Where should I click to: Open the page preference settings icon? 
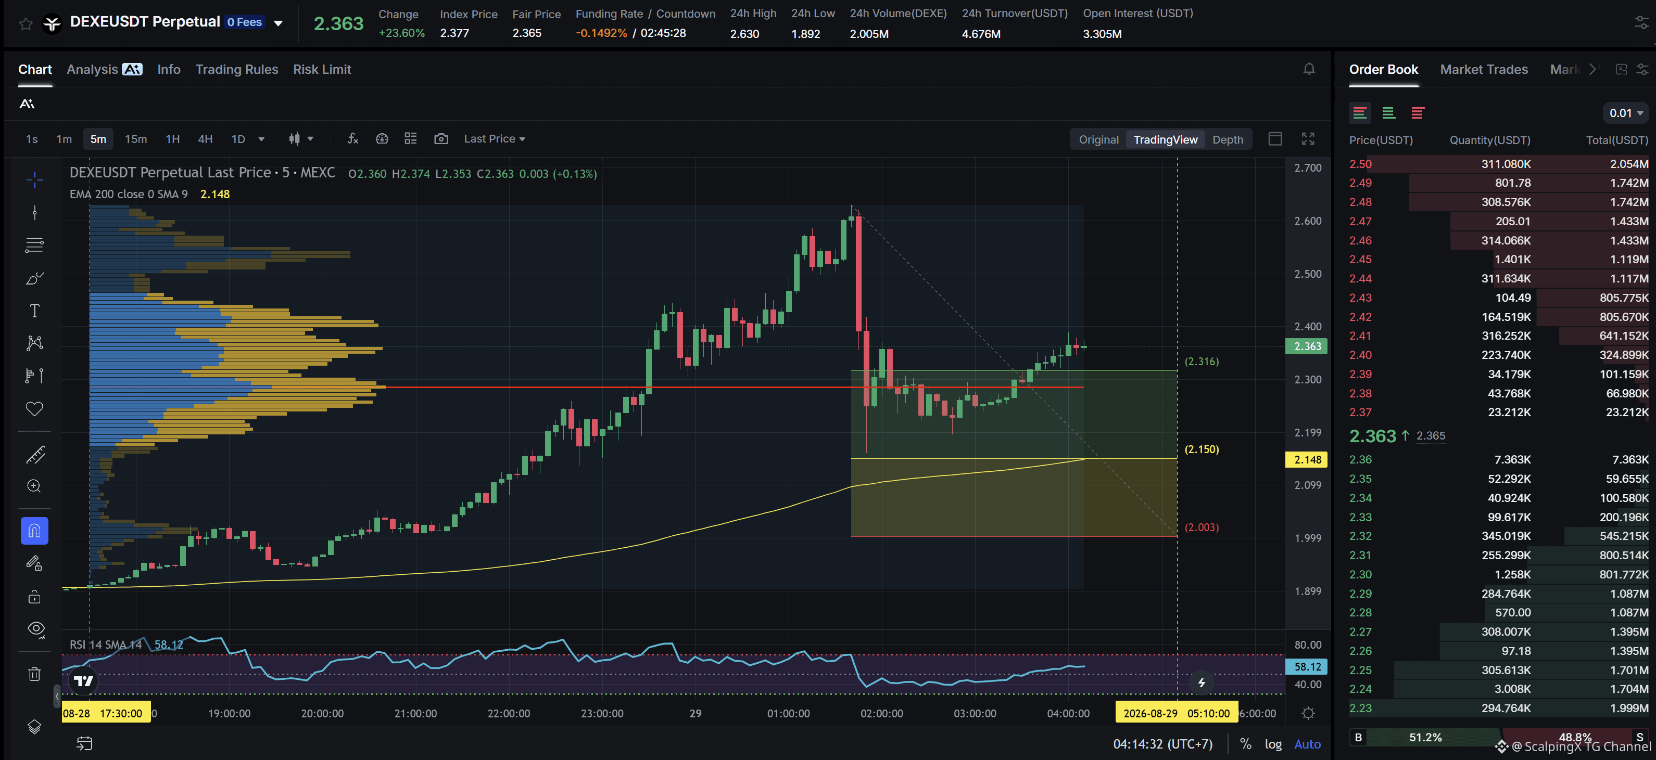[1641, 24]
